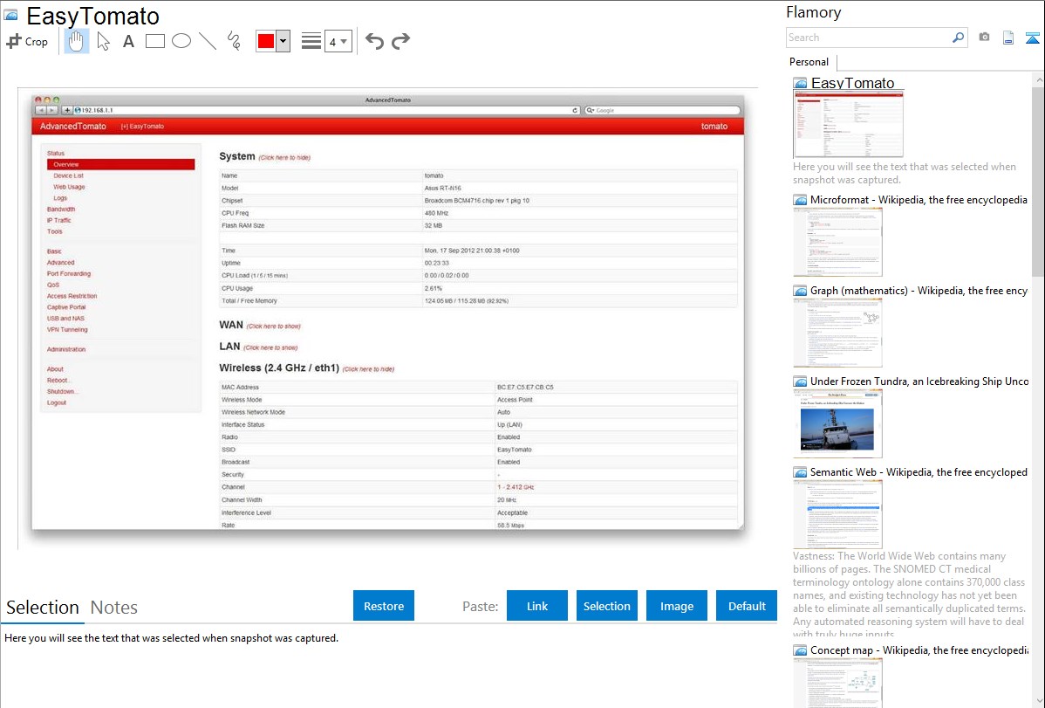Open the Personal tab
Viewport: 1045px width, 708px height.
[x=809, y=62]
